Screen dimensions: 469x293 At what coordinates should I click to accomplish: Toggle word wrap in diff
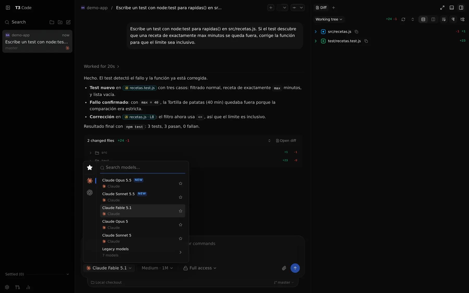[x=444, y=19]
